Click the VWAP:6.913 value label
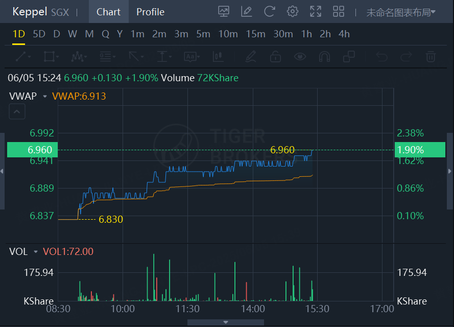The width and height of the screenshot is (454, 327). [x=79, y=96]
